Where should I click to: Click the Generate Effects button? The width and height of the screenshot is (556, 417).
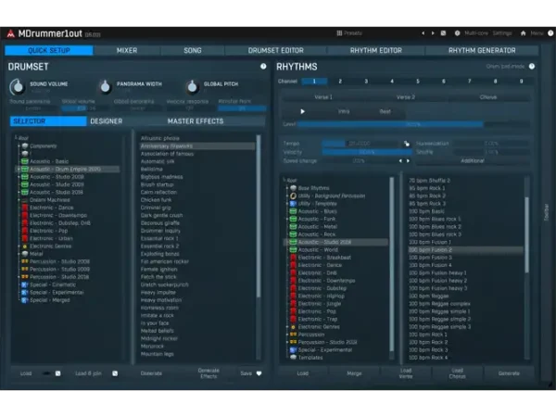pos(208,373)
